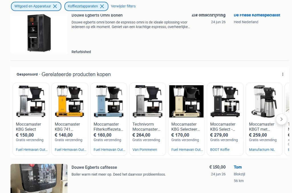Visit seller De Friese Koffiespecialist
This screenshot has height=193, width=292.
257,15
